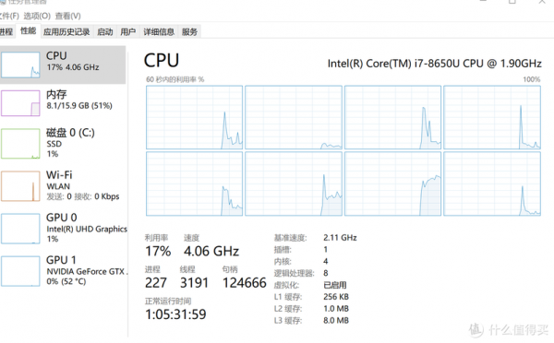
Task: Open the 用户 tab
Action: [x=128, y=31]
